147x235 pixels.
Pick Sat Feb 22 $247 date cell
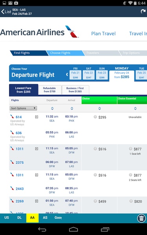click(89, 75)
